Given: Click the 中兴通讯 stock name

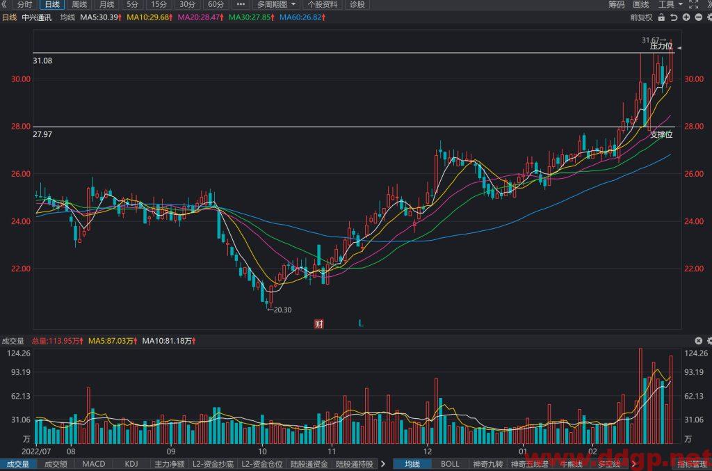Looking at the screenshot, I should (36, 17).
